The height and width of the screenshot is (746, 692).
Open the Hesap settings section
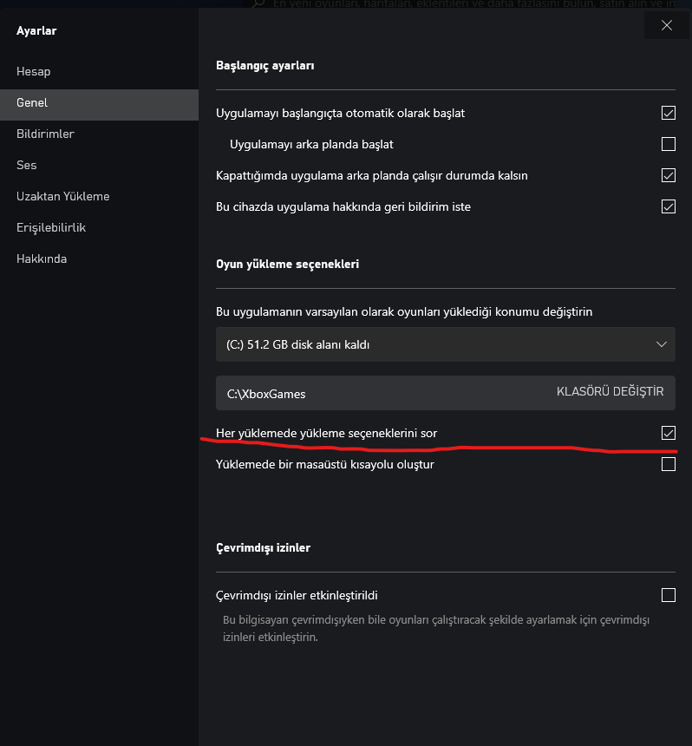[33, 71]
